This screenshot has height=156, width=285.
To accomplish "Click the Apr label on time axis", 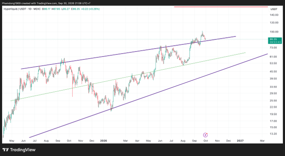I will pyautogui.click(x=137, y=141).
